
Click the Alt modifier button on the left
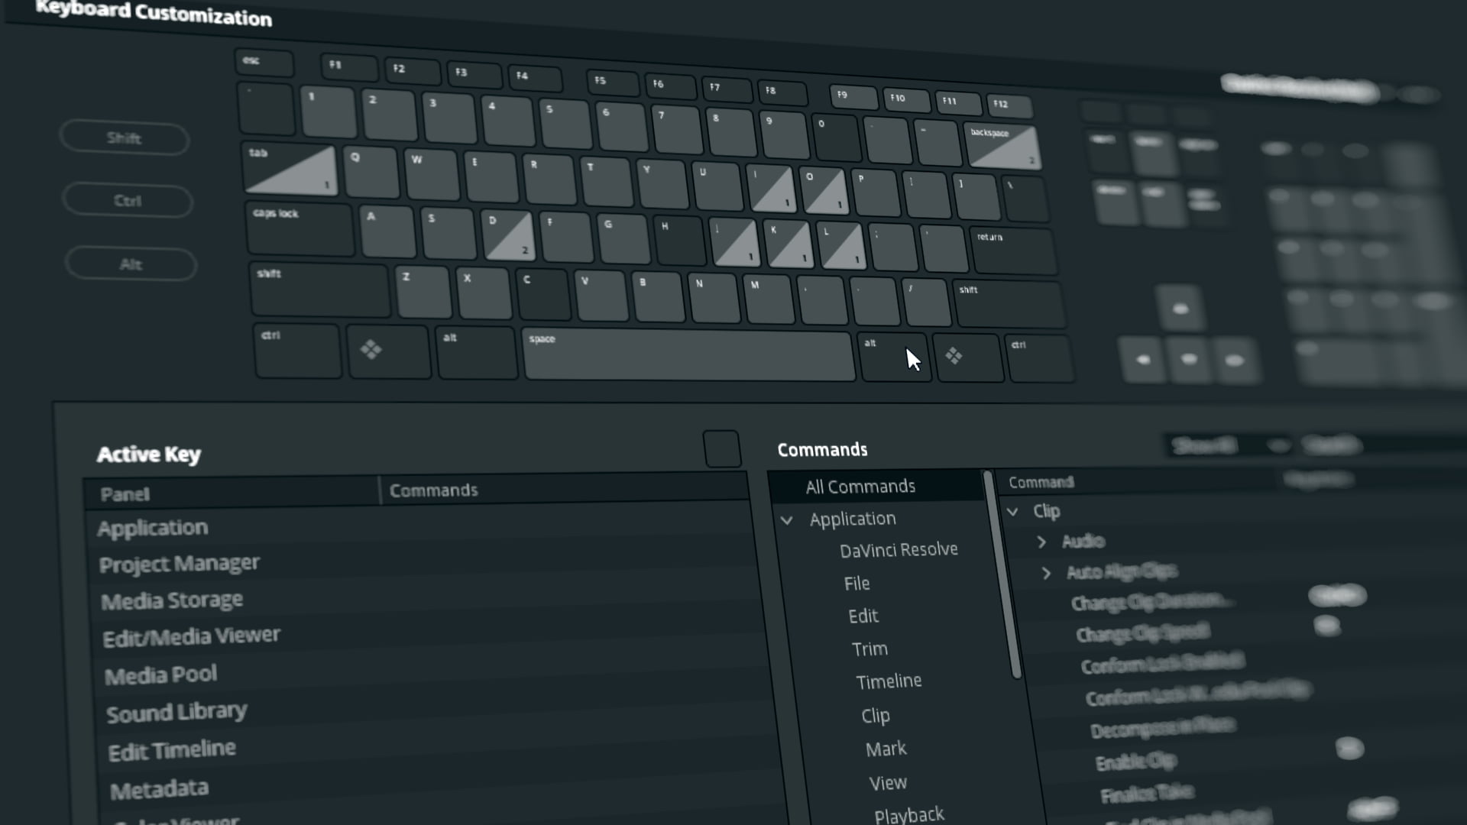pos(130,264)
